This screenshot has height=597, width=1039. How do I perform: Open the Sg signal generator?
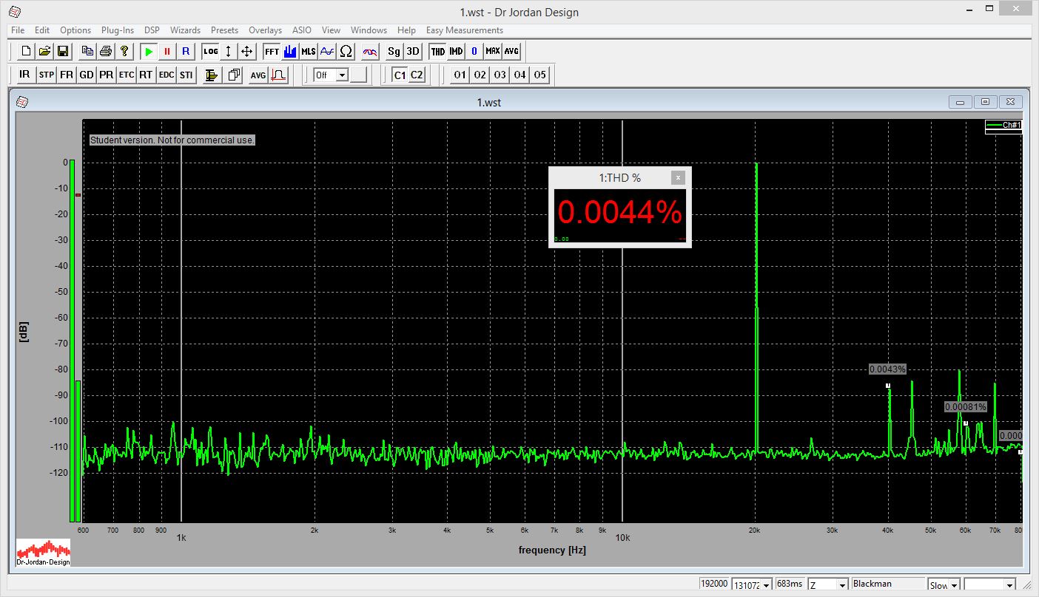[394, 52]
